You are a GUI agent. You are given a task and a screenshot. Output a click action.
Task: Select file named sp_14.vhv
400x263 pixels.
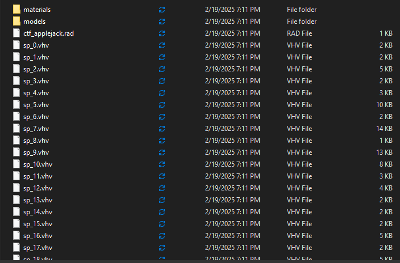coord(37,212)
